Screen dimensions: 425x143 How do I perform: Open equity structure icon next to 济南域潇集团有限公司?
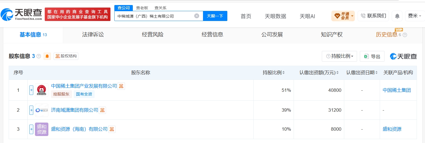pos(102,110)
